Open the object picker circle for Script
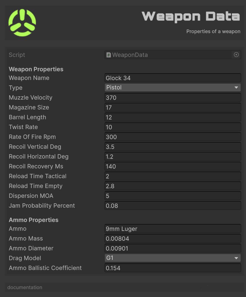246x297 pixels. click(236, 55)
